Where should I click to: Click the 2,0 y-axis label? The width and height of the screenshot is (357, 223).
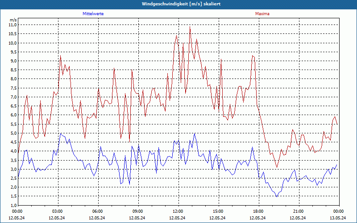14,187
